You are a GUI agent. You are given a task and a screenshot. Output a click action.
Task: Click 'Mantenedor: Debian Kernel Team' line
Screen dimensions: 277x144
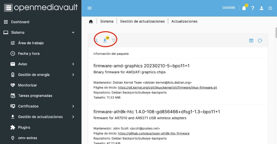[x=143, y=83]
